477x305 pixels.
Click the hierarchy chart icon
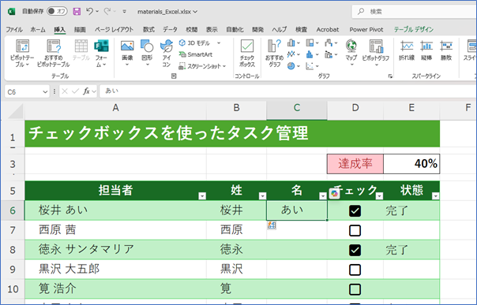tap(310, 43)
